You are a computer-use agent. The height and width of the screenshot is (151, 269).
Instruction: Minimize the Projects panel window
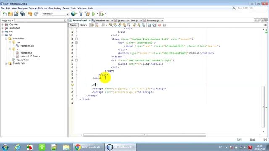(x=65, y=21)
